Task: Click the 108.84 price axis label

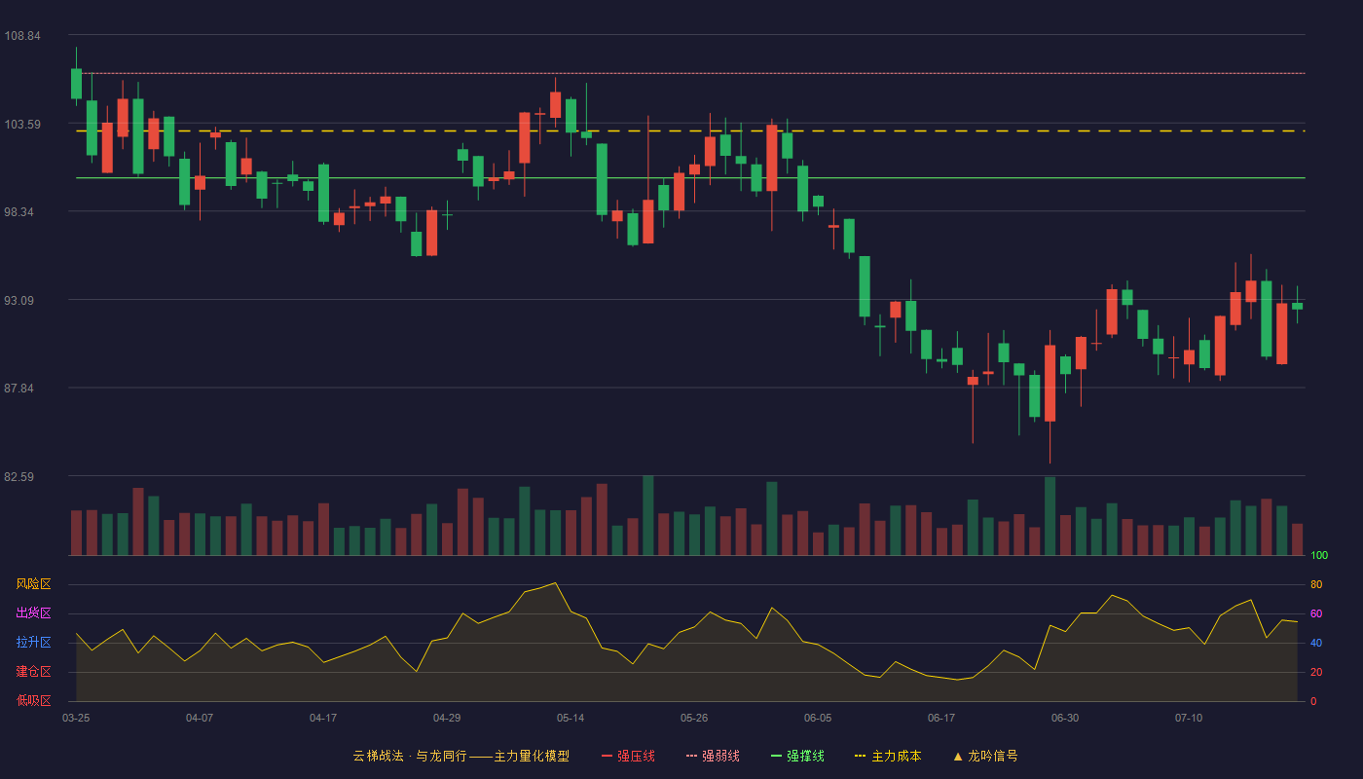Action: [22, 36]
